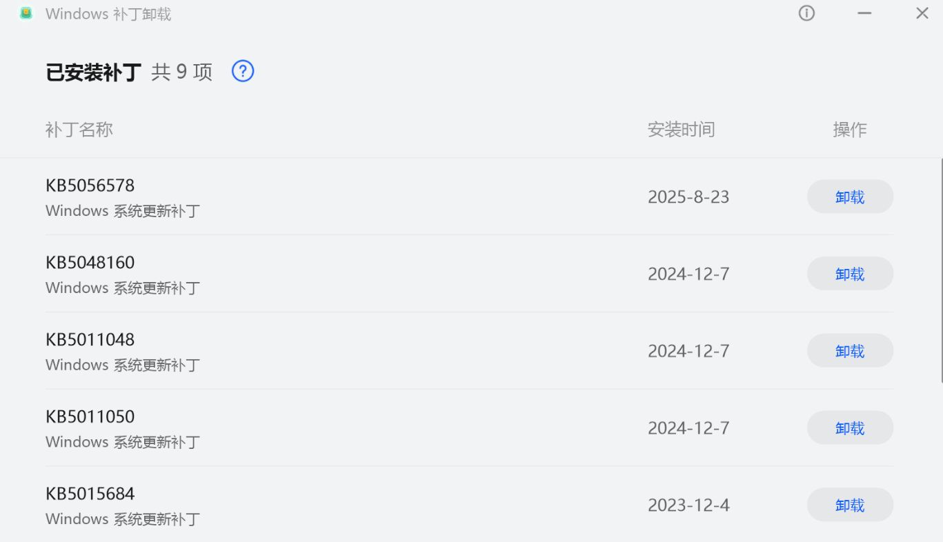Click the 安装时间 column header

[x=681, y=130]
